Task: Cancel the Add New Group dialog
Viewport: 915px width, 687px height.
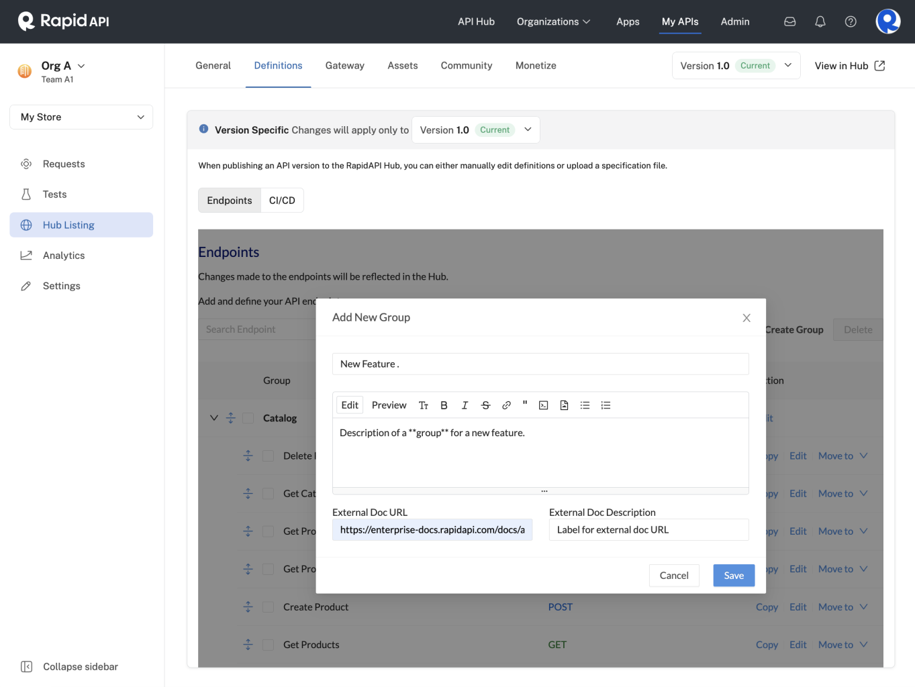Action: click(674, 576)
